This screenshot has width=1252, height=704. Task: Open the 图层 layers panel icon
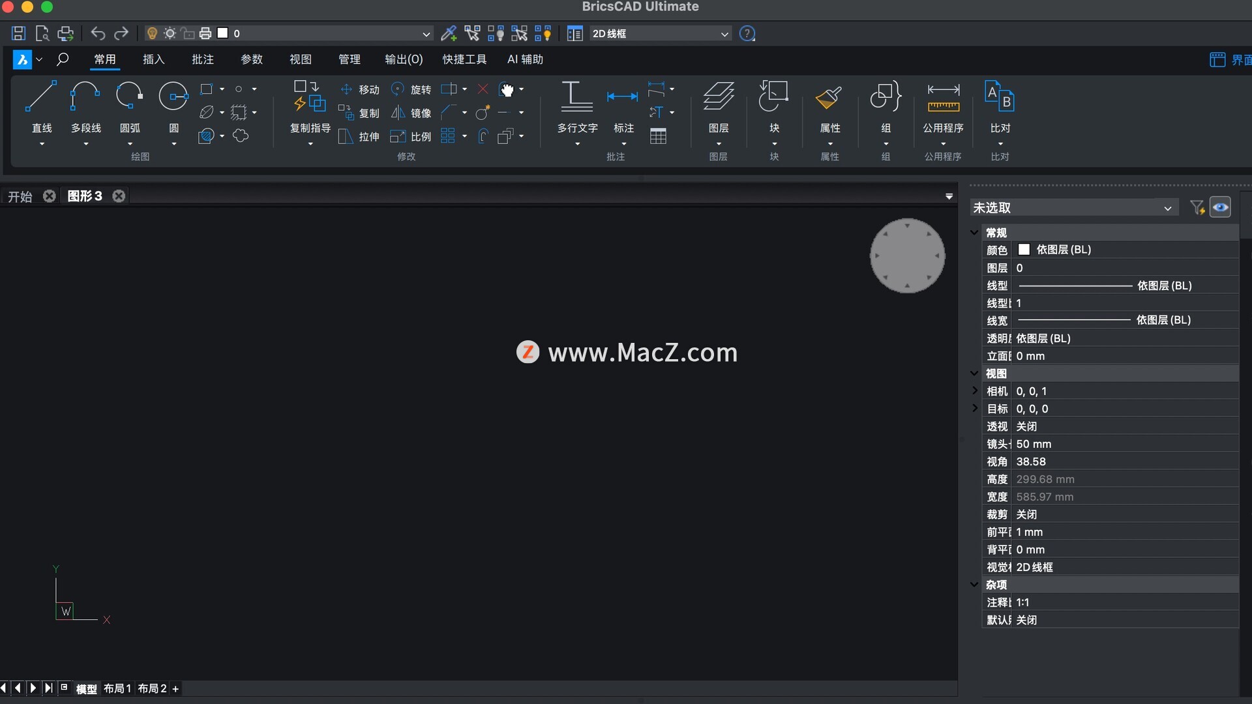click(x=718, y=98)
